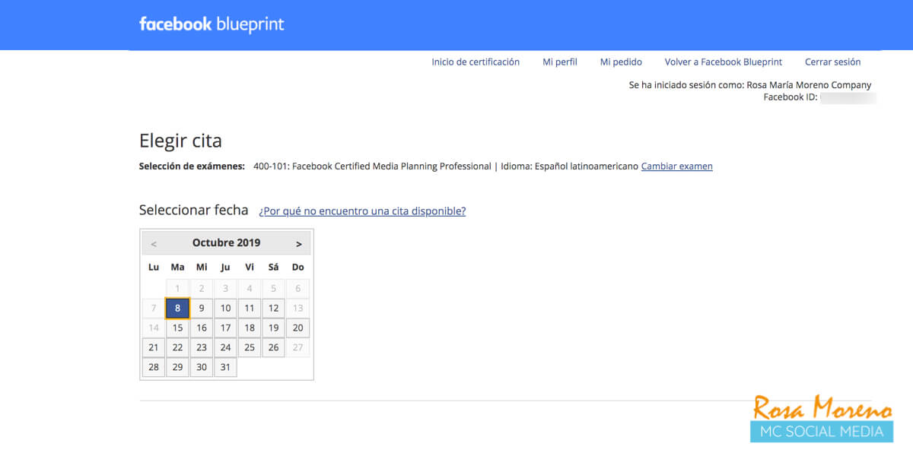Select October 21 on the calendar
913x456 pixels.
pos(153,347)
